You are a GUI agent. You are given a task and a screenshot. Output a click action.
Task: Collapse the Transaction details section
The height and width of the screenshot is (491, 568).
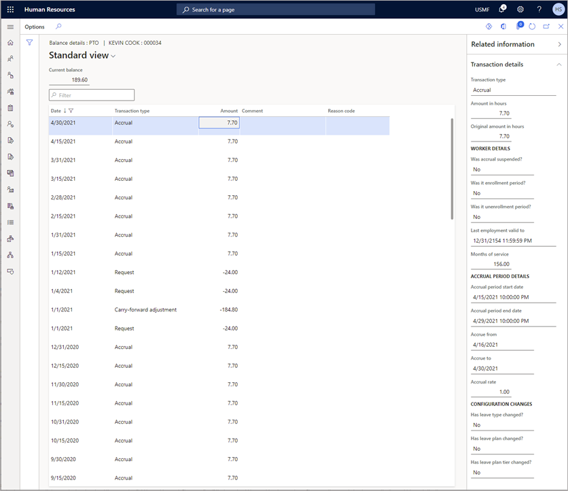pos(561,64)
